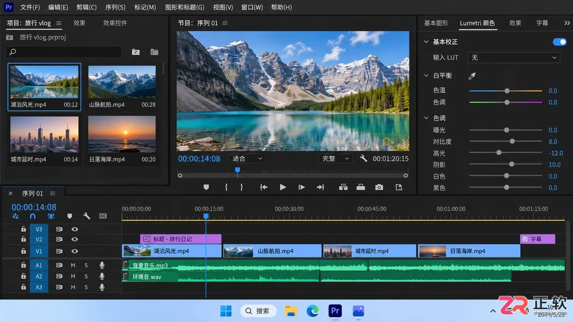Play the sequence in Program monitor
The image size is (573, 322).
coord(282,187)
